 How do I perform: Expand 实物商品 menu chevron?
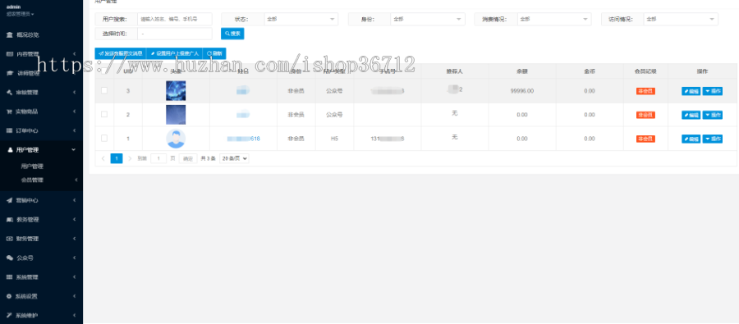75,112
